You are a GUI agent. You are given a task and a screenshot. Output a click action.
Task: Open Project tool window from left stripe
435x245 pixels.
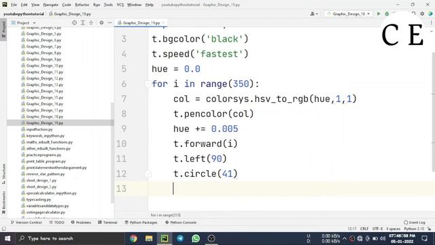click(x=3, y=30)
